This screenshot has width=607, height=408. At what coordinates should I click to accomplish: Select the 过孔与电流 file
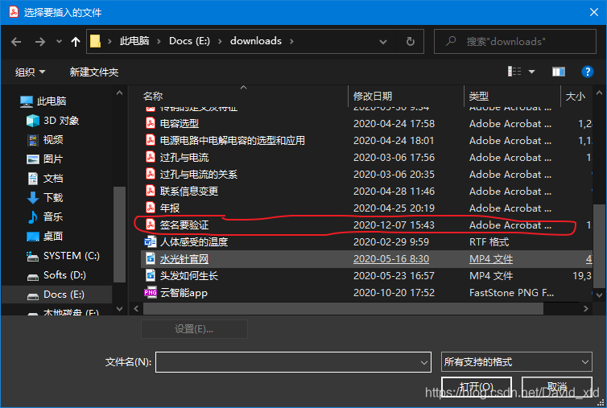click(x=184, y=157)
